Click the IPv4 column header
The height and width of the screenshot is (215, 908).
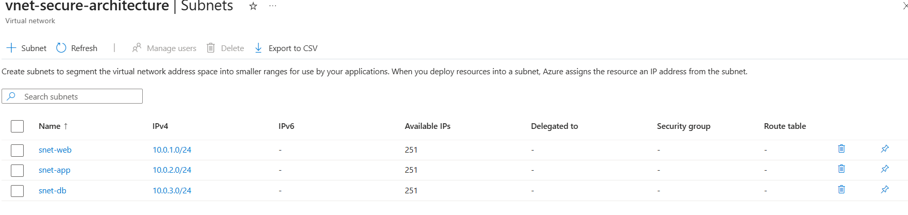click(x=160, y=126)
